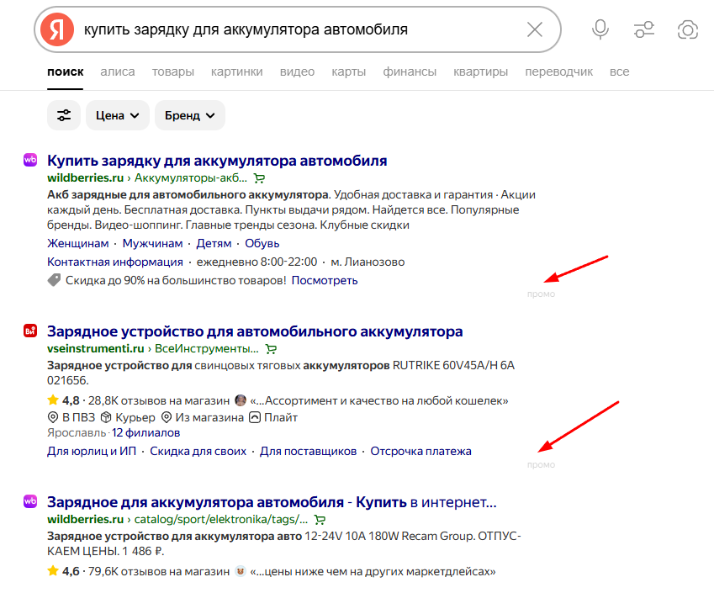
Task: Click the star rating 4,6
Action: click(x=63, y=571)
